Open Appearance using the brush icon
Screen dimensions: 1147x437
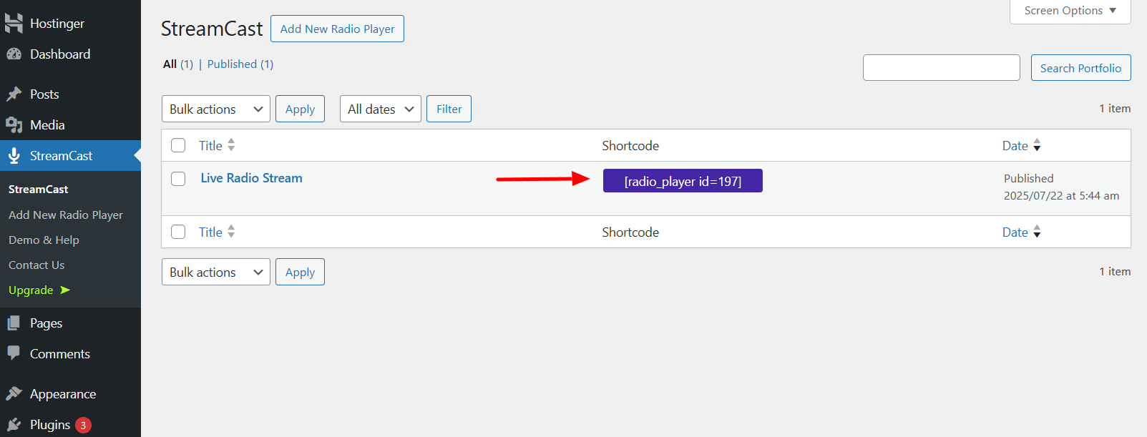click(x=16, y=393)
